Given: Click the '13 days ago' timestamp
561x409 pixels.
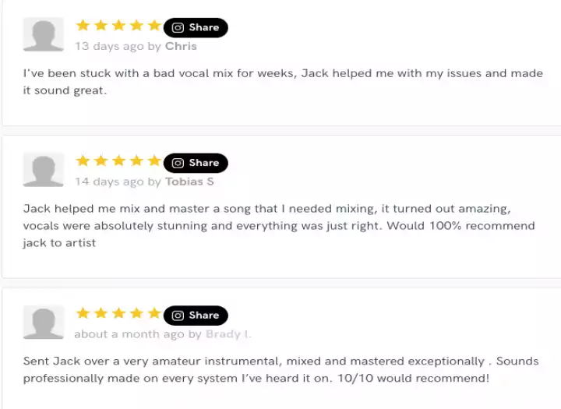Looking at the screenshot, I should tap(109, 46).
